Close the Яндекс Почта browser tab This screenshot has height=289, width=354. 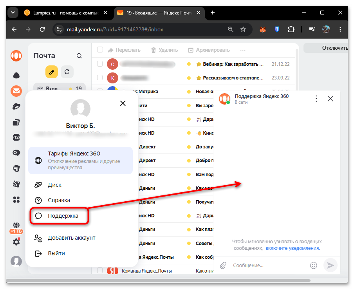click(199, 13)
